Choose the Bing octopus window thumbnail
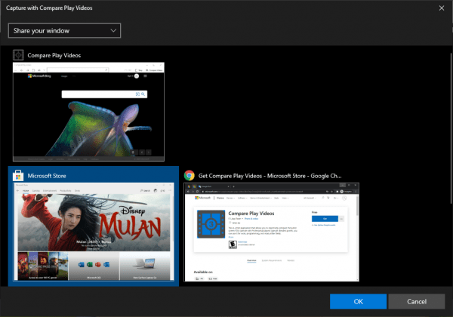Screen dimensions: 453x317 [x=88, y=112]
